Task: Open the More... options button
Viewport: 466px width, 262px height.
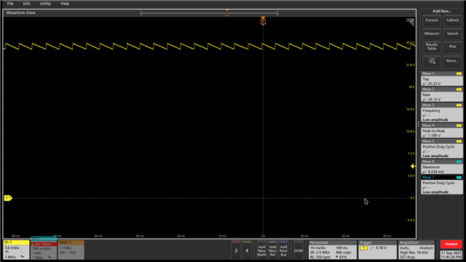Action: tap(452, 61)
